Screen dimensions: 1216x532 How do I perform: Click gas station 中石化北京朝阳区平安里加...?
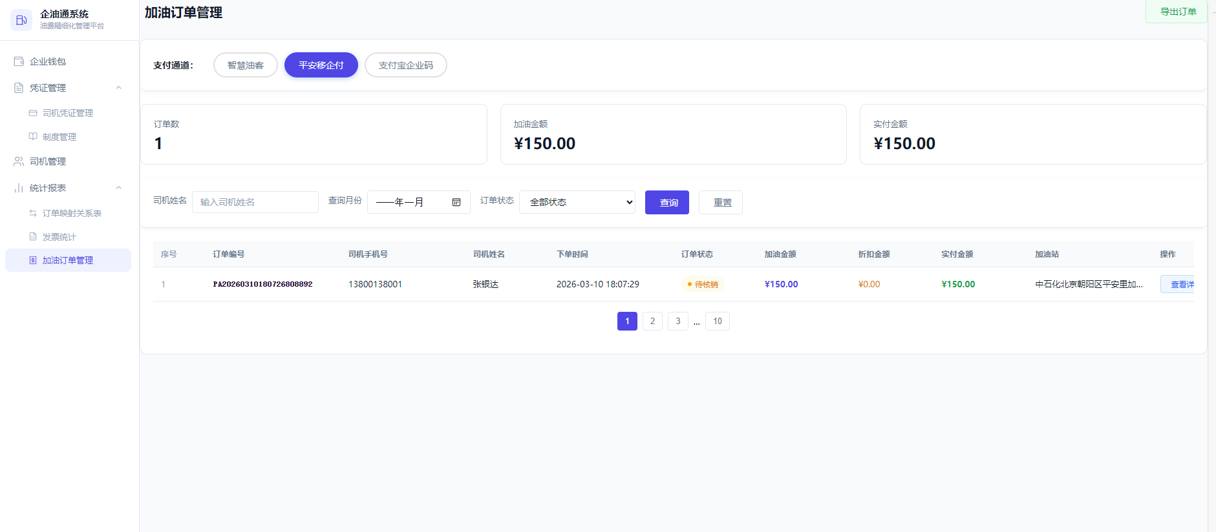coord(1089,284)
